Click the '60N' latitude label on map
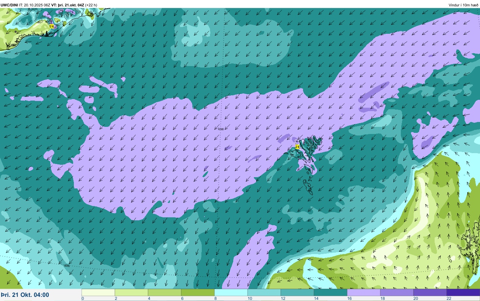 pos(67,266)
